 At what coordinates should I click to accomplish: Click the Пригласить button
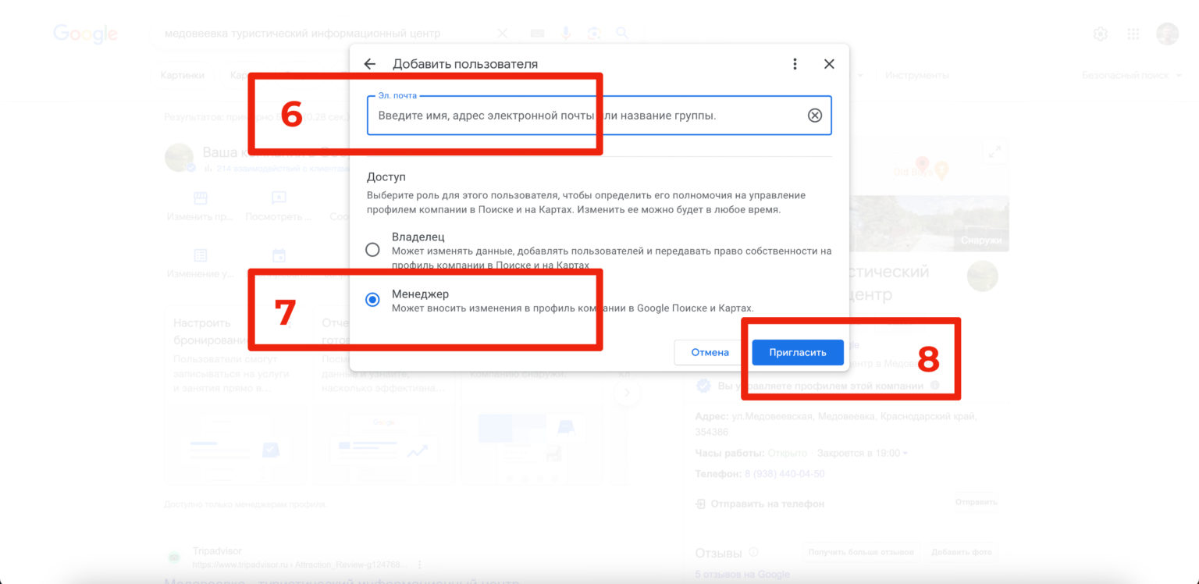pos(798,352)
